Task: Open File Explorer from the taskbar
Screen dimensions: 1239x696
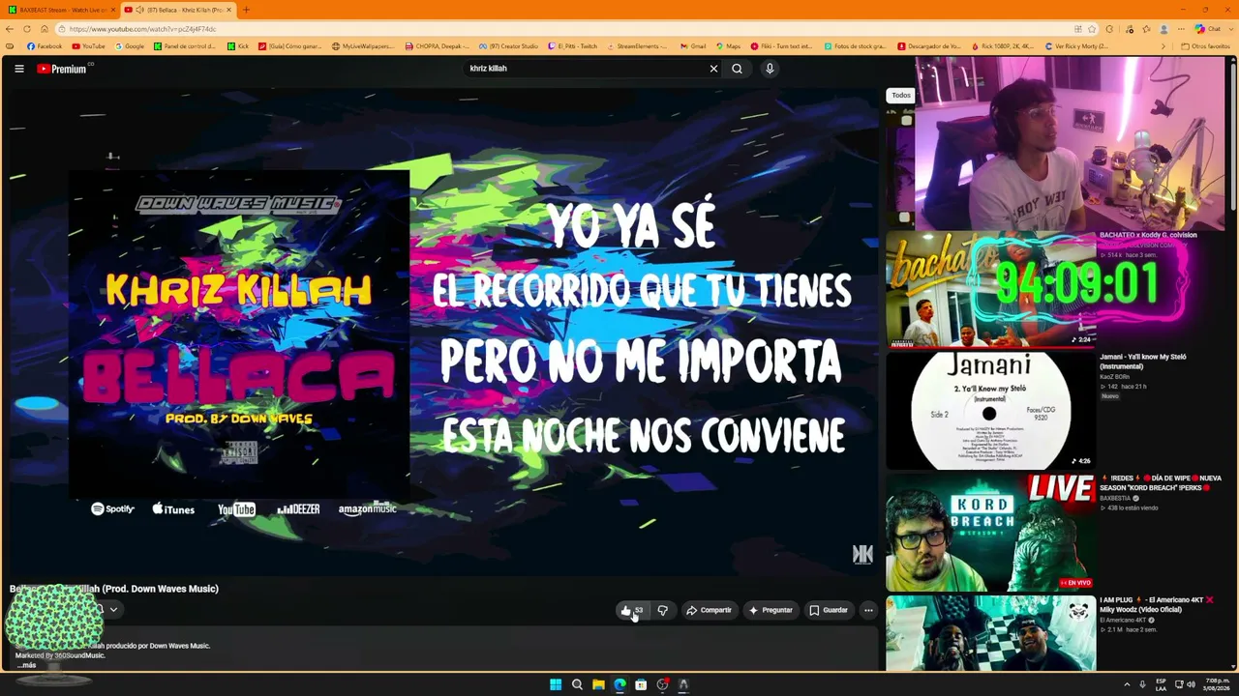Action: (x=598, y=684)
